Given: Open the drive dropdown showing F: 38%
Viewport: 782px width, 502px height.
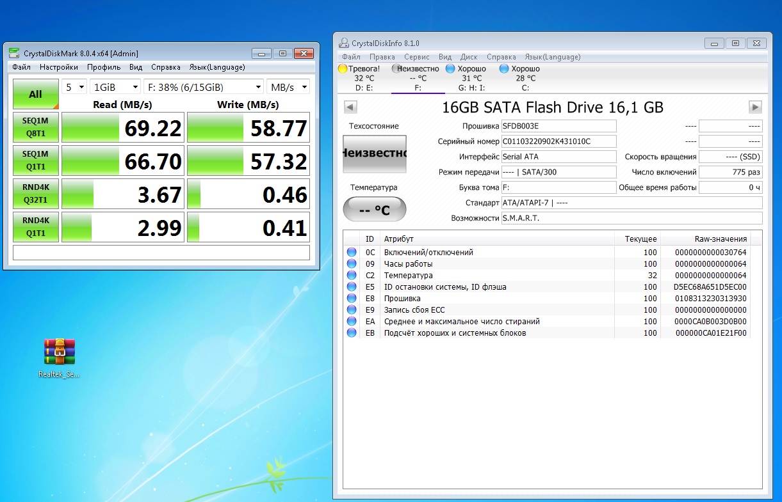Looking at the screenshot, I should (204, 87).
